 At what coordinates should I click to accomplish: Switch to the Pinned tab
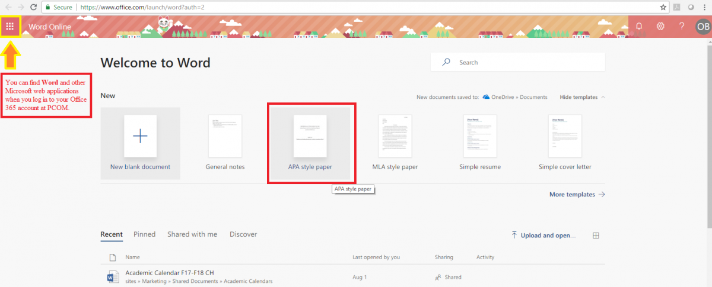(x=144, y=234)
